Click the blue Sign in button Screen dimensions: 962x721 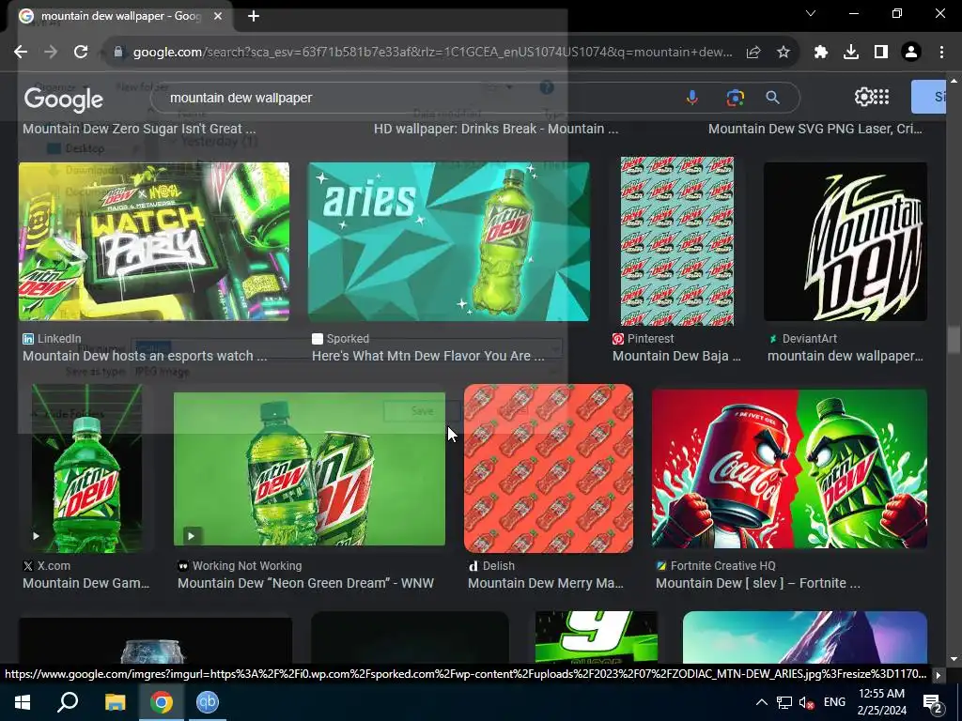coord(931,97)
